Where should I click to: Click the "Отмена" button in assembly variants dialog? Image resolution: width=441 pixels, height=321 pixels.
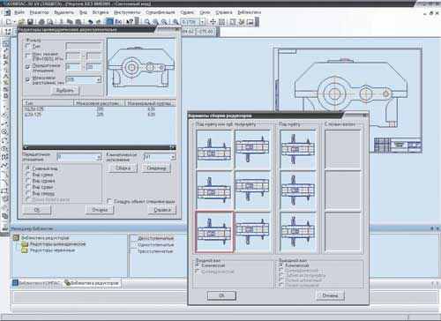pos(330,295)
